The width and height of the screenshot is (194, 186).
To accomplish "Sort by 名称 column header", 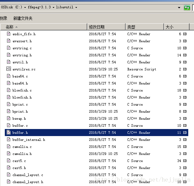I will tap(44, 27).
